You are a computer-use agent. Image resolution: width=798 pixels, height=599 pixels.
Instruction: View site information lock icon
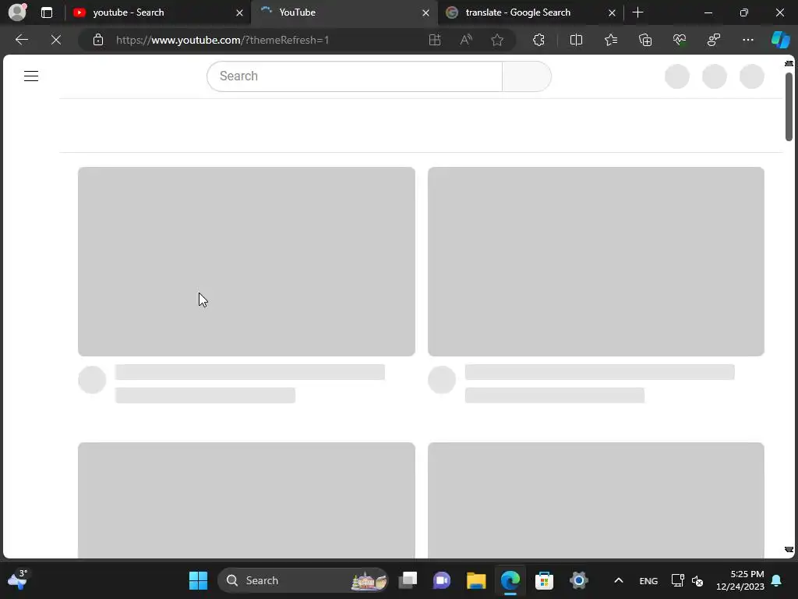[98, 40]
